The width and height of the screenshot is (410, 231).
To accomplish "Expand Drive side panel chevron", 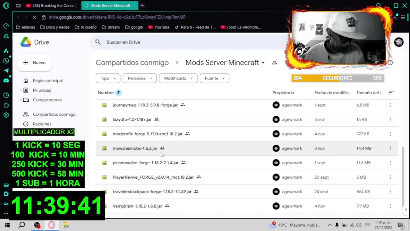I will [x=406, y=210].
